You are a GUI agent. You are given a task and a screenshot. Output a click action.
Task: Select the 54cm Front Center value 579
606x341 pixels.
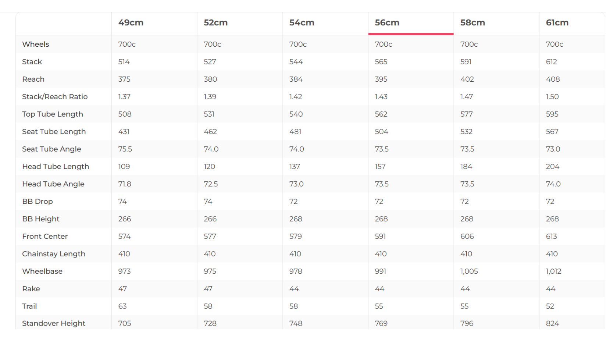pos(296,237)
